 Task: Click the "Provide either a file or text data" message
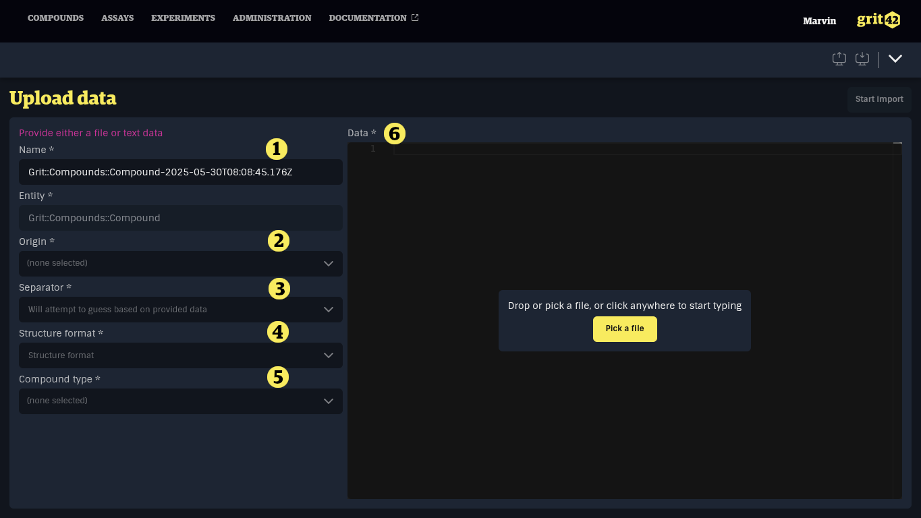coord(90,133)
